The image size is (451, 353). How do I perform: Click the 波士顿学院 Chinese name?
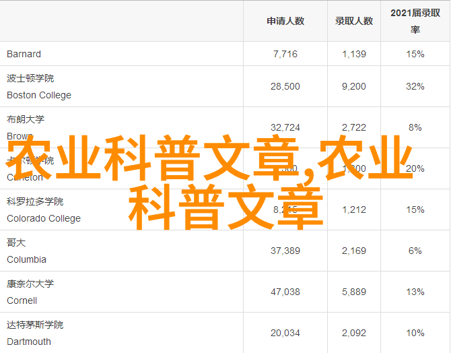click(30, 78)
